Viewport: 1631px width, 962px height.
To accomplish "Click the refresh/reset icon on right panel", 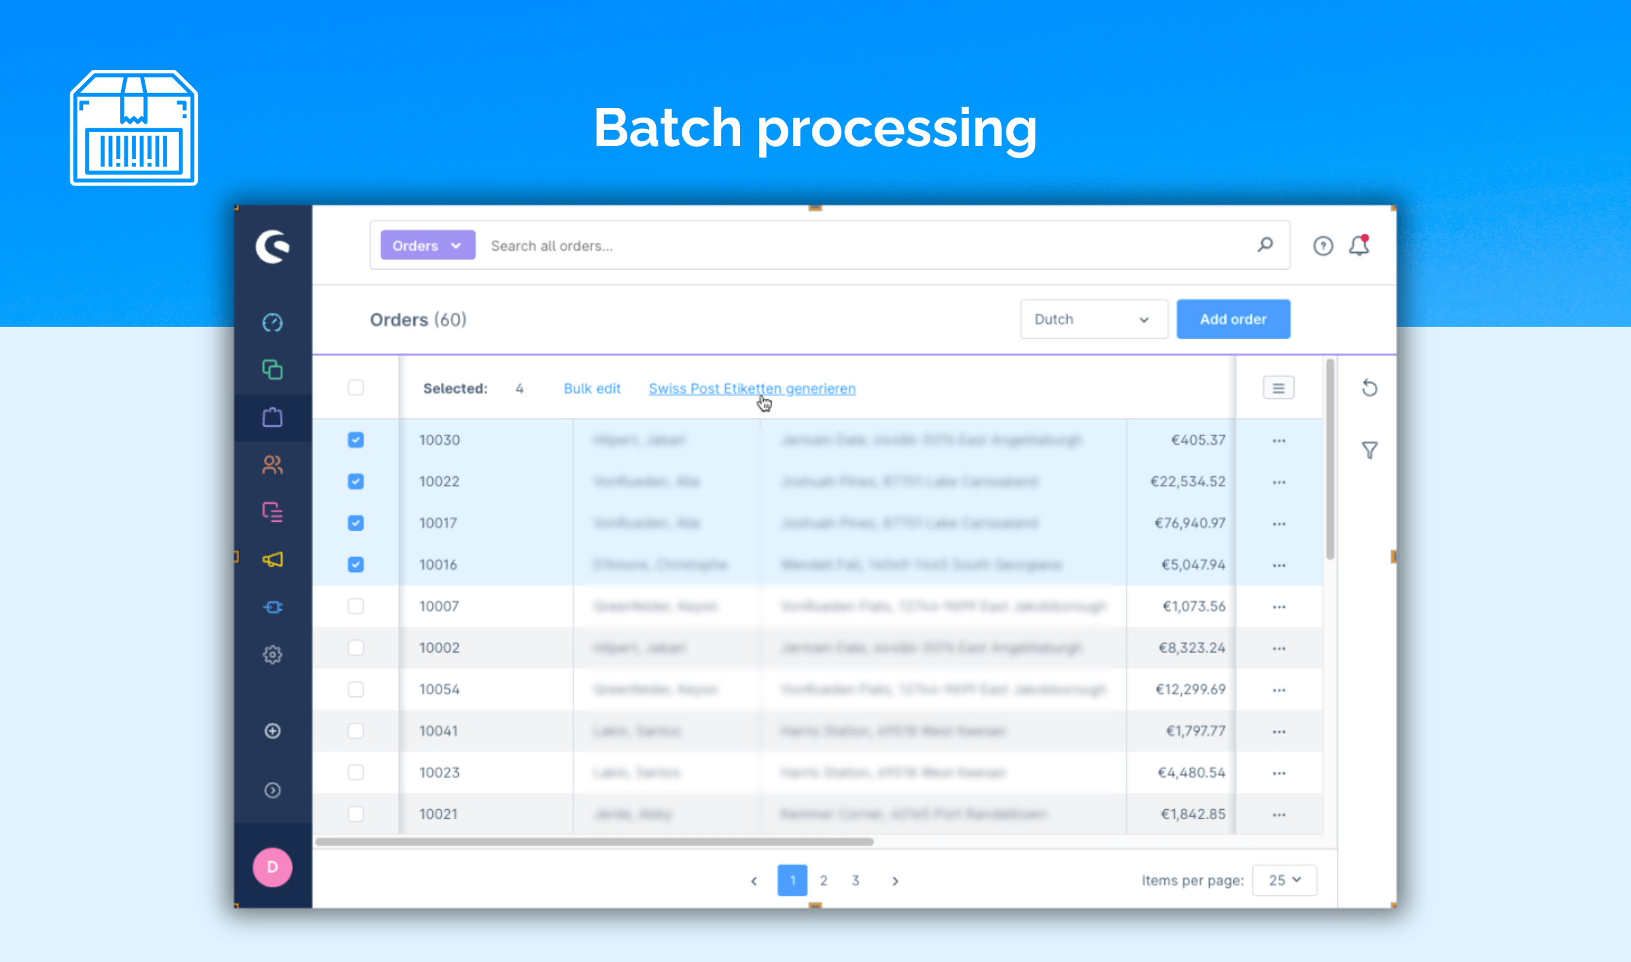I will 1371,387.
